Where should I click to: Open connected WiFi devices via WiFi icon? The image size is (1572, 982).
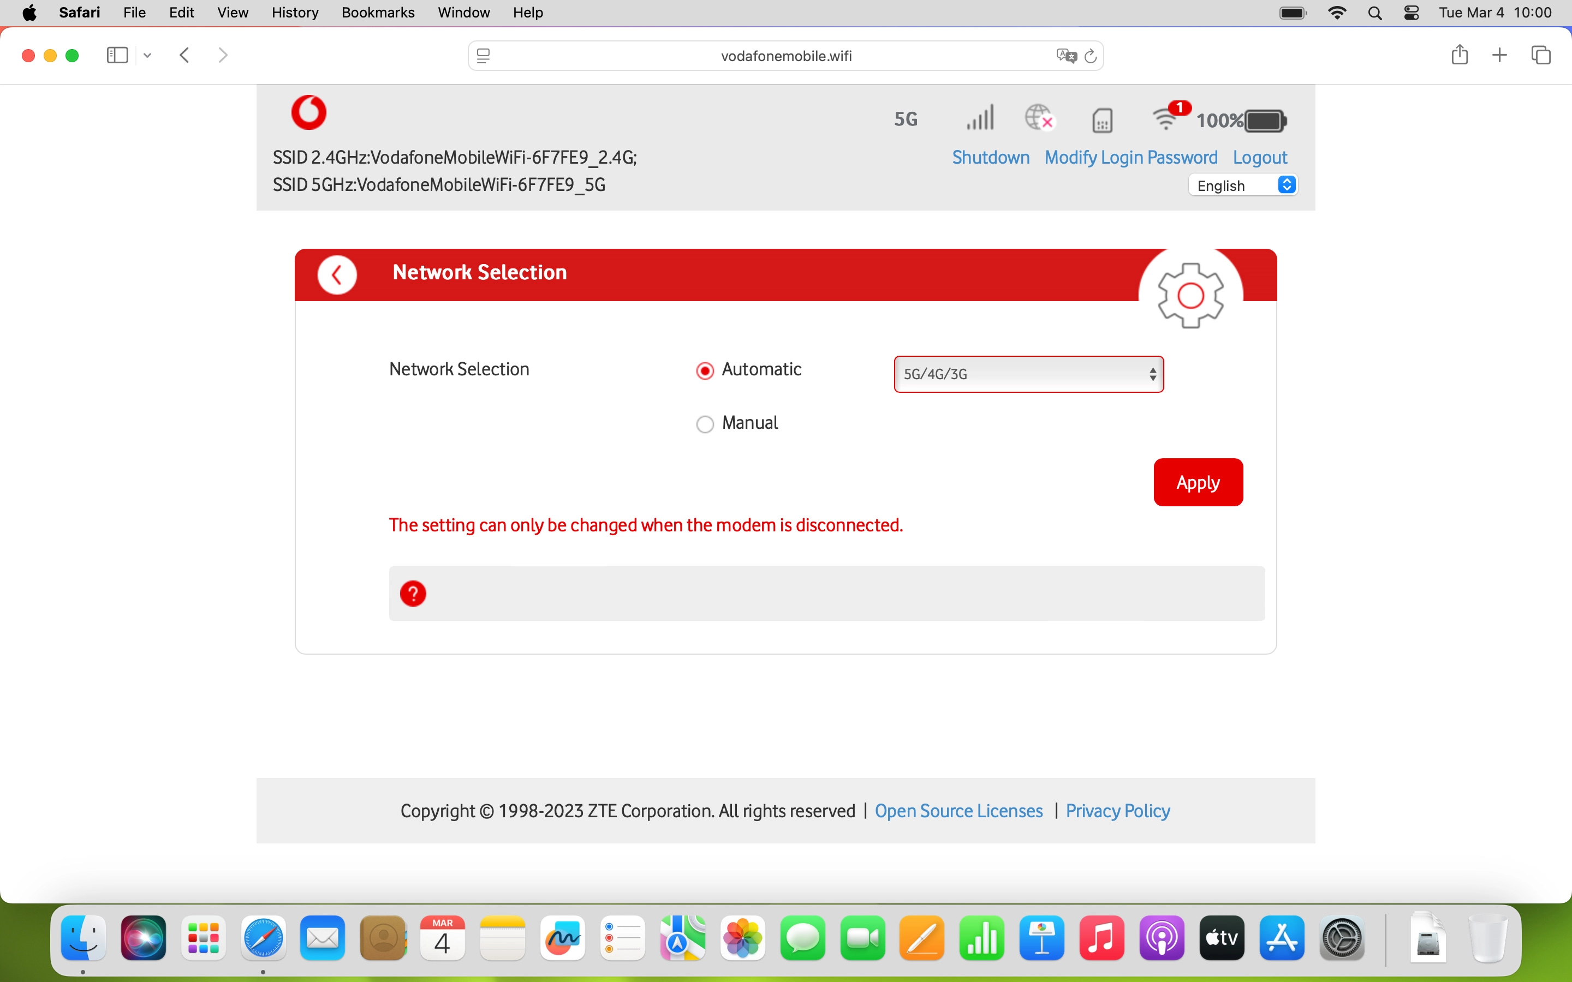(x=1166, y=119)
